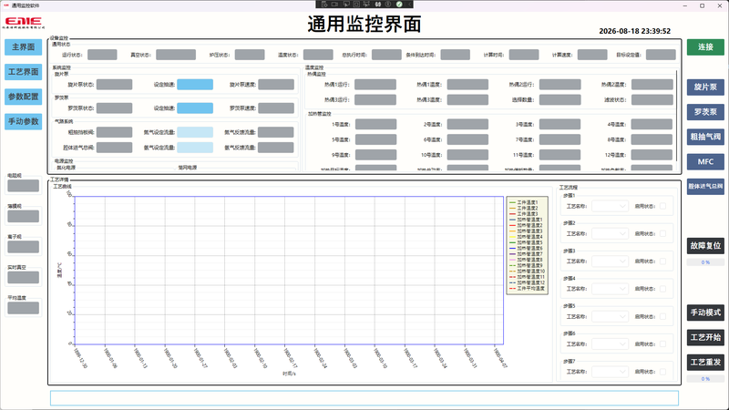The image size is (729, 410).
Task: Click the EME company logo
Action: tap(24, 23)
